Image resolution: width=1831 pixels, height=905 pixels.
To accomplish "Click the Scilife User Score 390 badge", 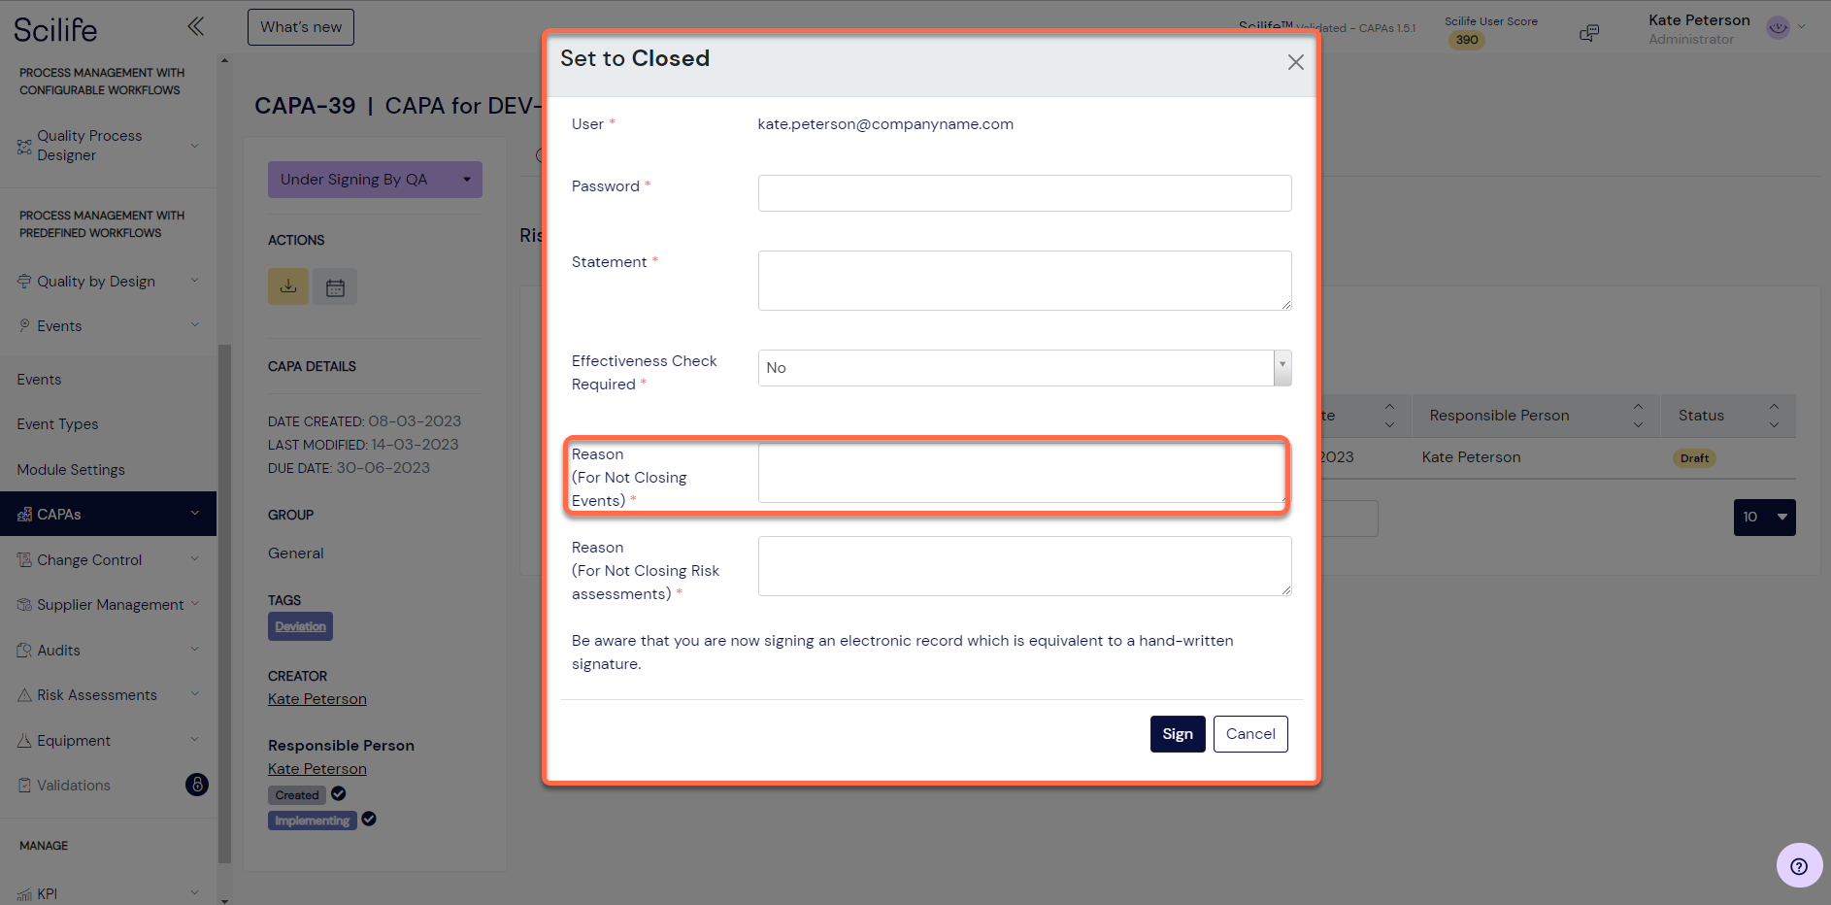I will point(1467,40).
